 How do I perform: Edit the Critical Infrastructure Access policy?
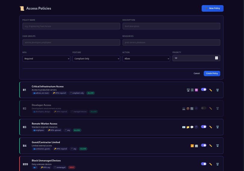[211, 90]
